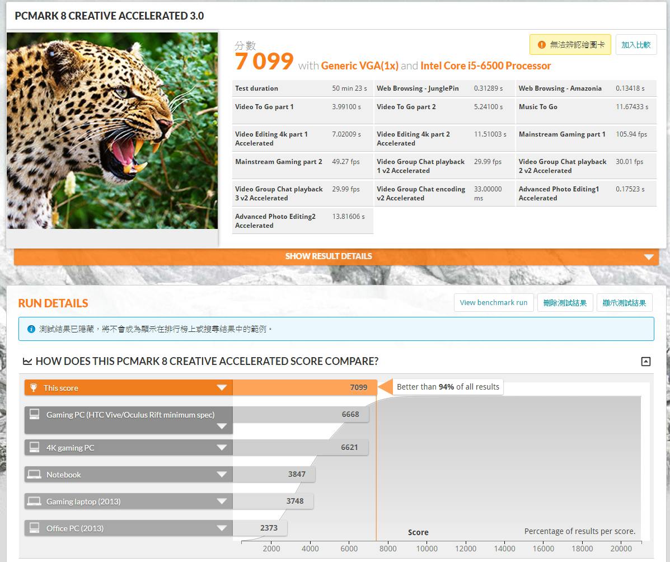Click the Advanced Photo Editing2 Accelerated label
Screen dimensions: 670x562
[x=275, y=221]
